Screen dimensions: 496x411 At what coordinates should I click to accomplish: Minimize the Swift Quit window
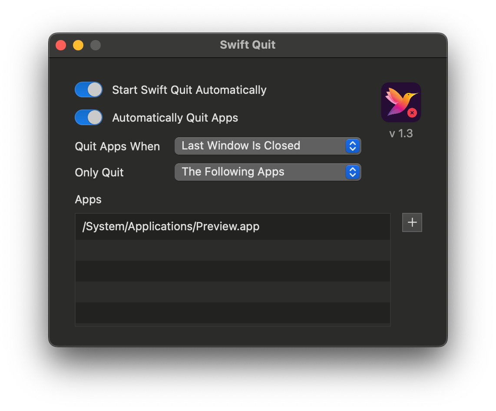pyautogui.click(x=78, y=45)
